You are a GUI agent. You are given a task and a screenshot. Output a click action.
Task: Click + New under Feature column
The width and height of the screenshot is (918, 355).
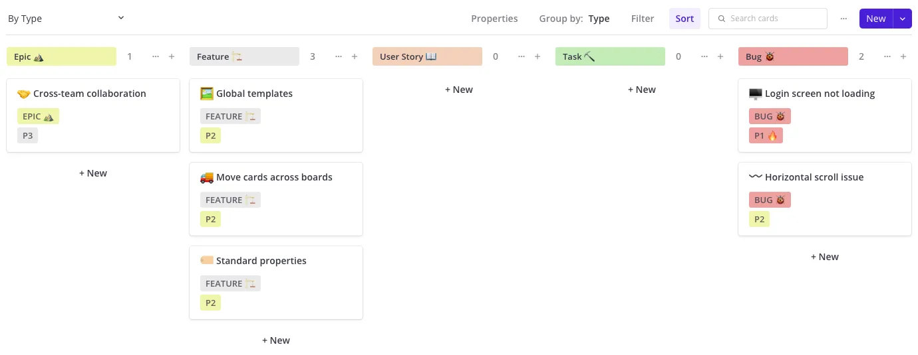276,340
